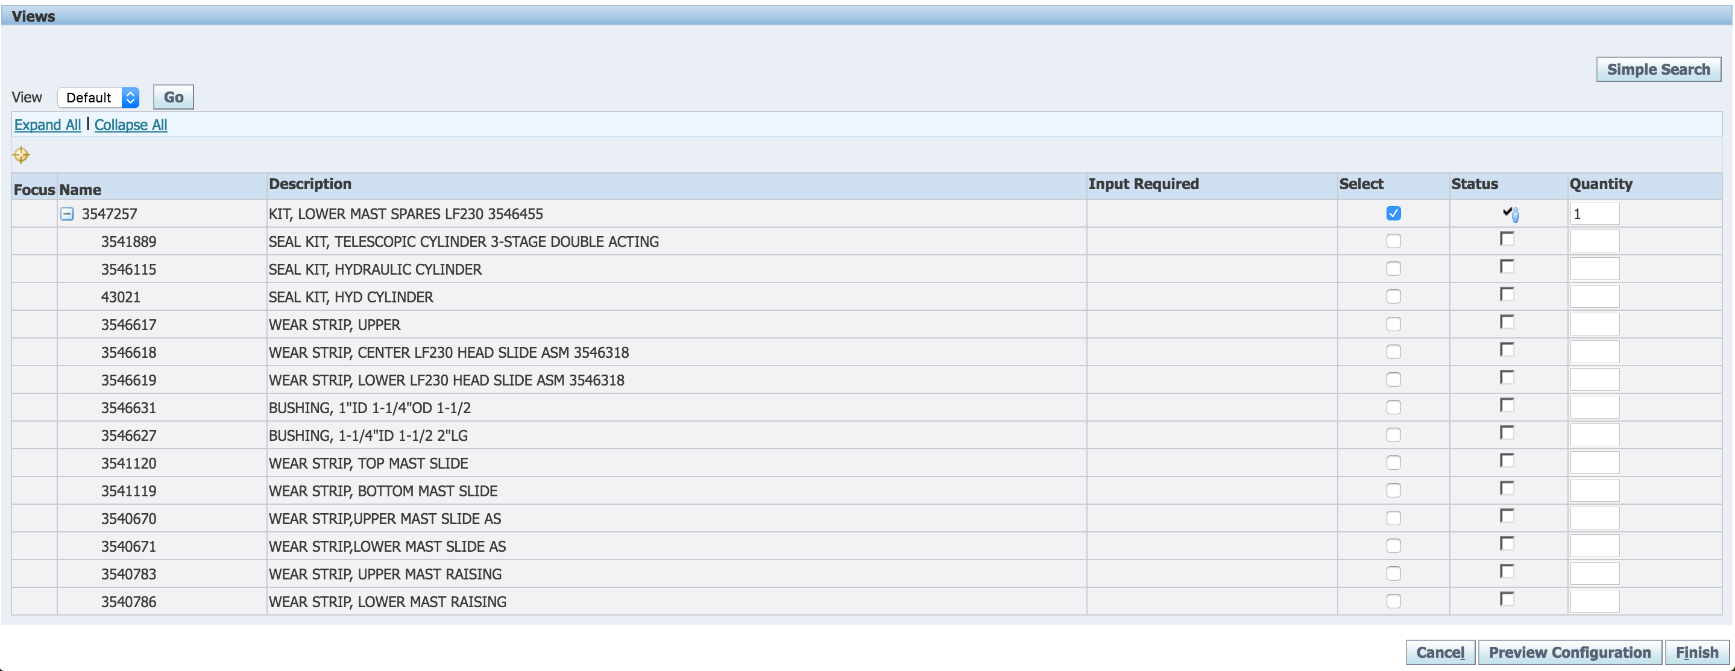
Task: Check the Select box for 3546619
Action: pos(1394,379)
